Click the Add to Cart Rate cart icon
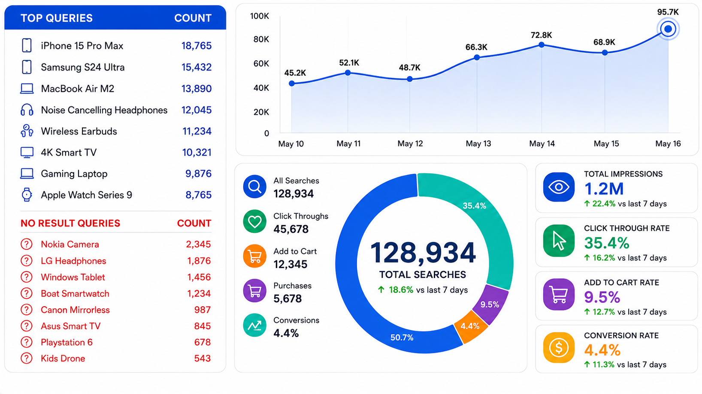 pyautogui.click(x=559, y=294)
